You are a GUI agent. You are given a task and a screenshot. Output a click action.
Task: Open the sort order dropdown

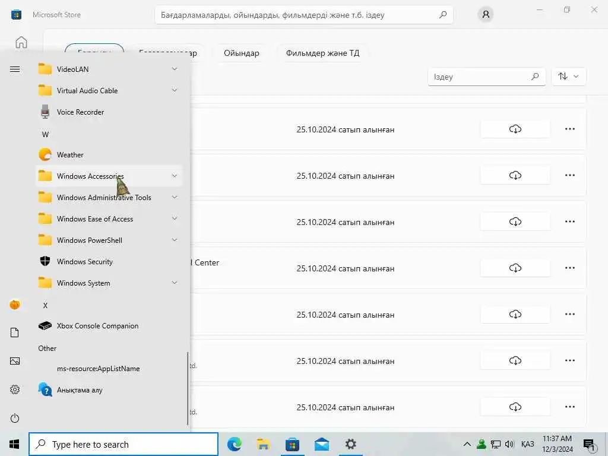[x=568, y=77]
